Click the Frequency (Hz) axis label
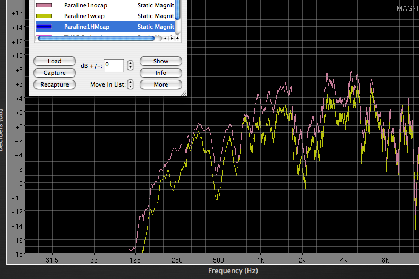 pyautogui.click(x=233, y=270)
